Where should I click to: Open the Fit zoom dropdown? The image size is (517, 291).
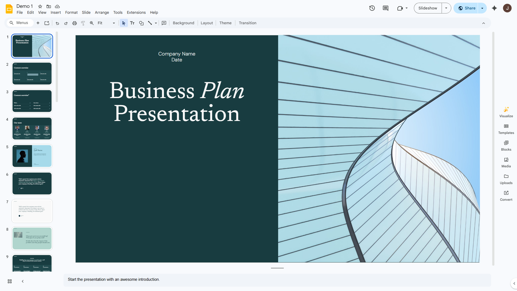[x=106, y=23]
